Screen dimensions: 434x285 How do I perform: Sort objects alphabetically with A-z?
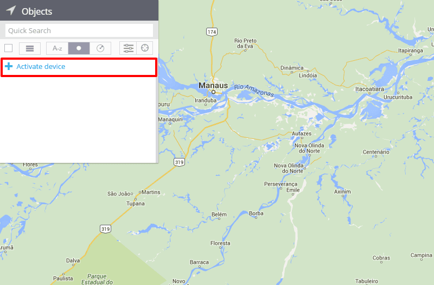[57, 48]
